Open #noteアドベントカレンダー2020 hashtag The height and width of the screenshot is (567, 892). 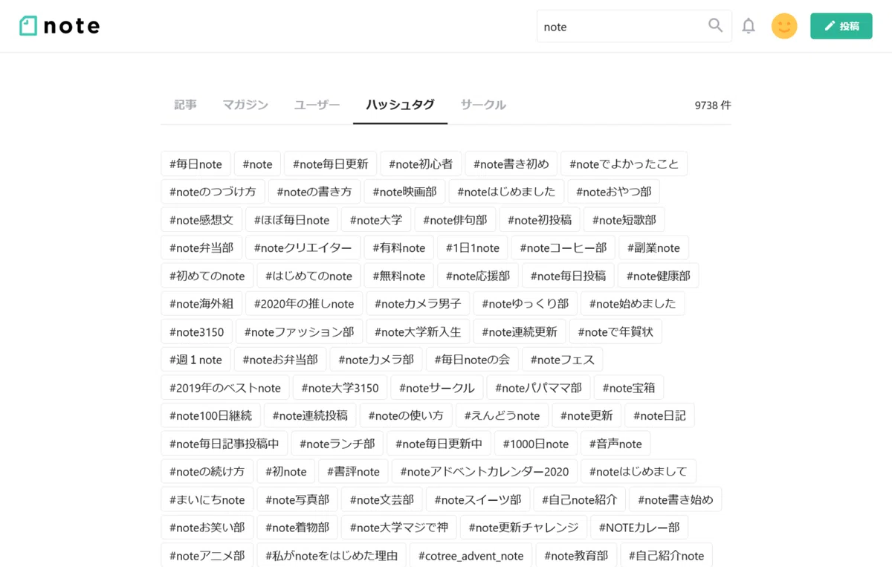click(x=485, y=471)
